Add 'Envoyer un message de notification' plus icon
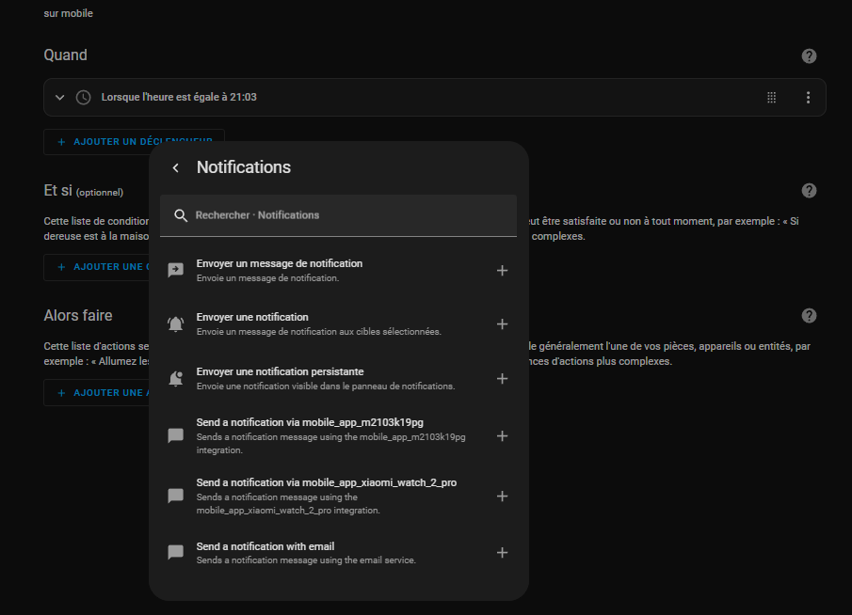852x615 pixels. [x=502, y=270]
